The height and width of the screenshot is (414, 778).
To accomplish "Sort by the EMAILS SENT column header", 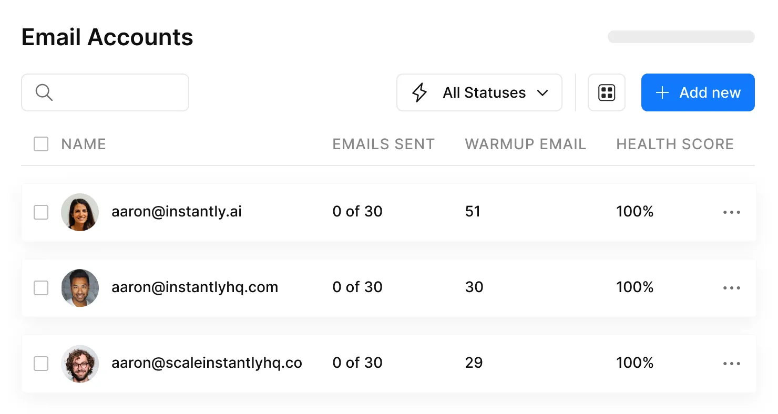I will coord(383,144).
